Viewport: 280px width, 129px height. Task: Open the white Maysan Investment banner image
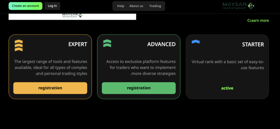72,16
